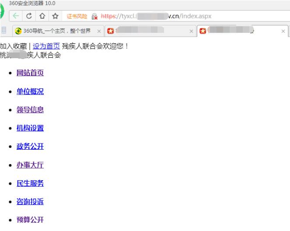290x231 pixels.
Task: Switch to the 360导航 tab
Action: [x=52, y=31]
